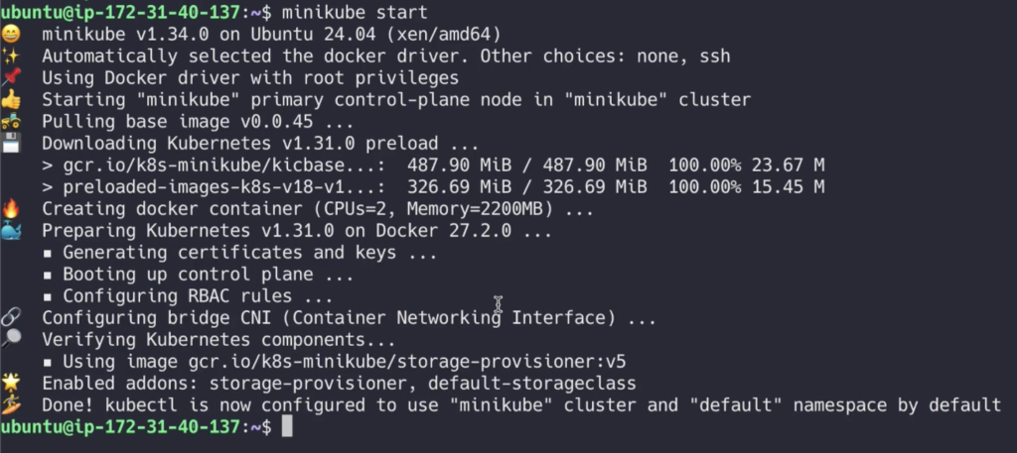Image resolution: width=1017 pixels, height=453 pixels.
Task: Click the fire emoji on Creating docker container
Action: pyautogui.click(x=10, y=208)
